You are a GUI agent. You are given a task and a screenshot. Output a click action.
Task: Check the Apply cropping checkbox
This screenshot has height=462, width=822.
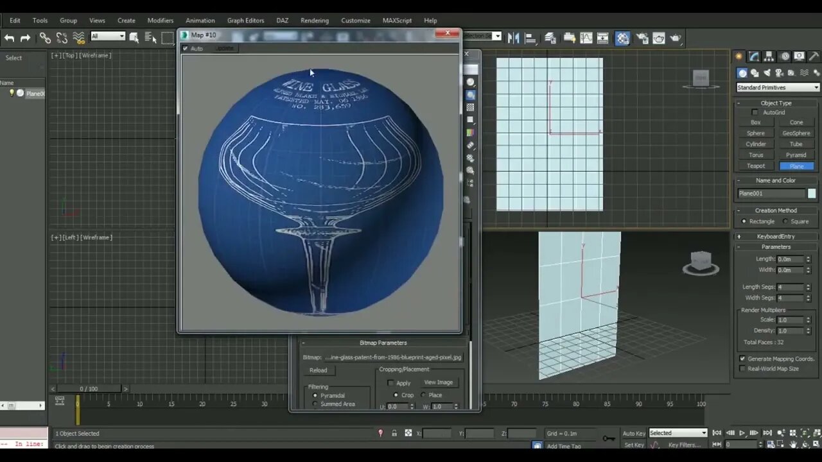tap(390, 383)
